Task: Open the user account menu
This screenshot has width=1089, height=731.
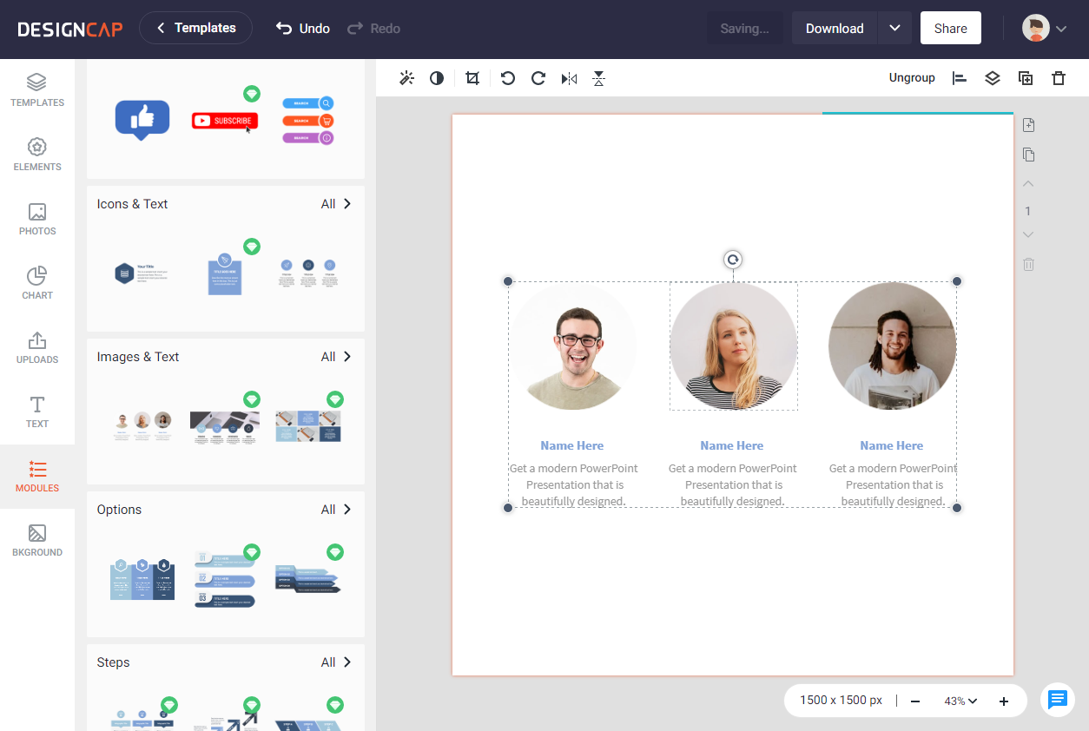Action: (x=1044, y=28)
